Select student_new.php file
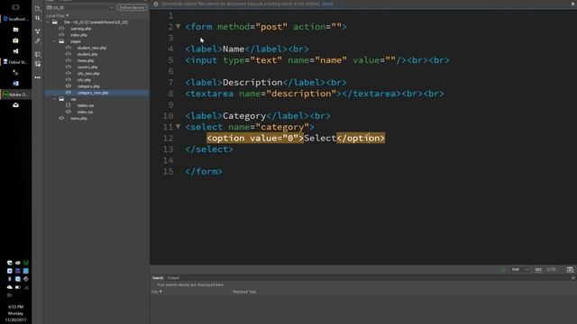 [92, 48]
